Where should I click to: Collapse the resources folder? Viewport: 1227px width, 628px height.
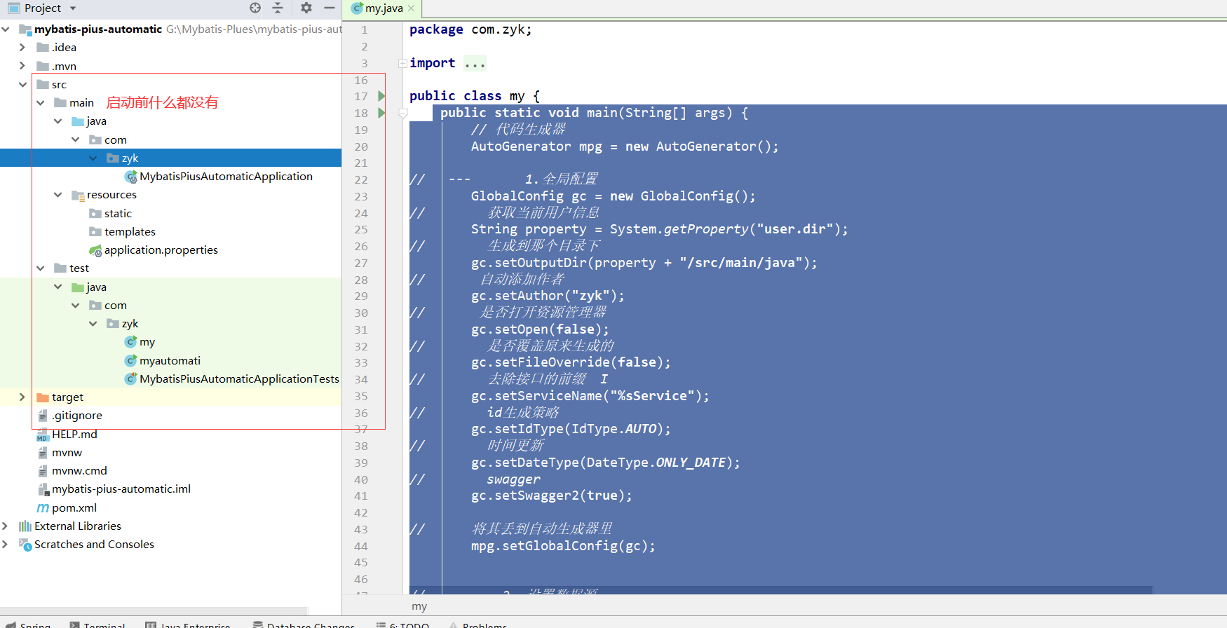pyautogui.click(x=57, y=194)
